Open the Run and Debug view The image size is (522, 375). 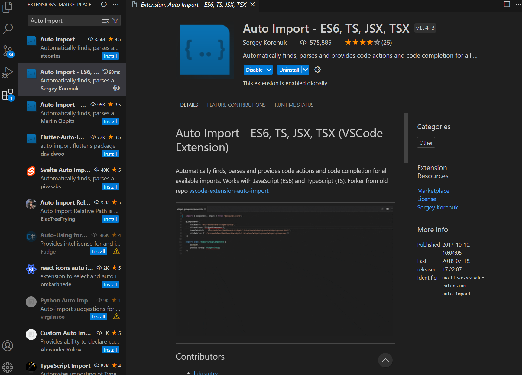pyautogui.click(x=8, y=73)
